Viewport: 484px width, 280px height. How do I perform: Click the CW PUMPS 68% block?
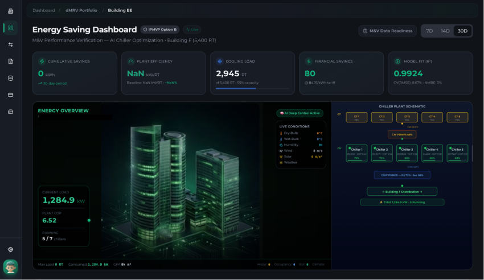402,134
